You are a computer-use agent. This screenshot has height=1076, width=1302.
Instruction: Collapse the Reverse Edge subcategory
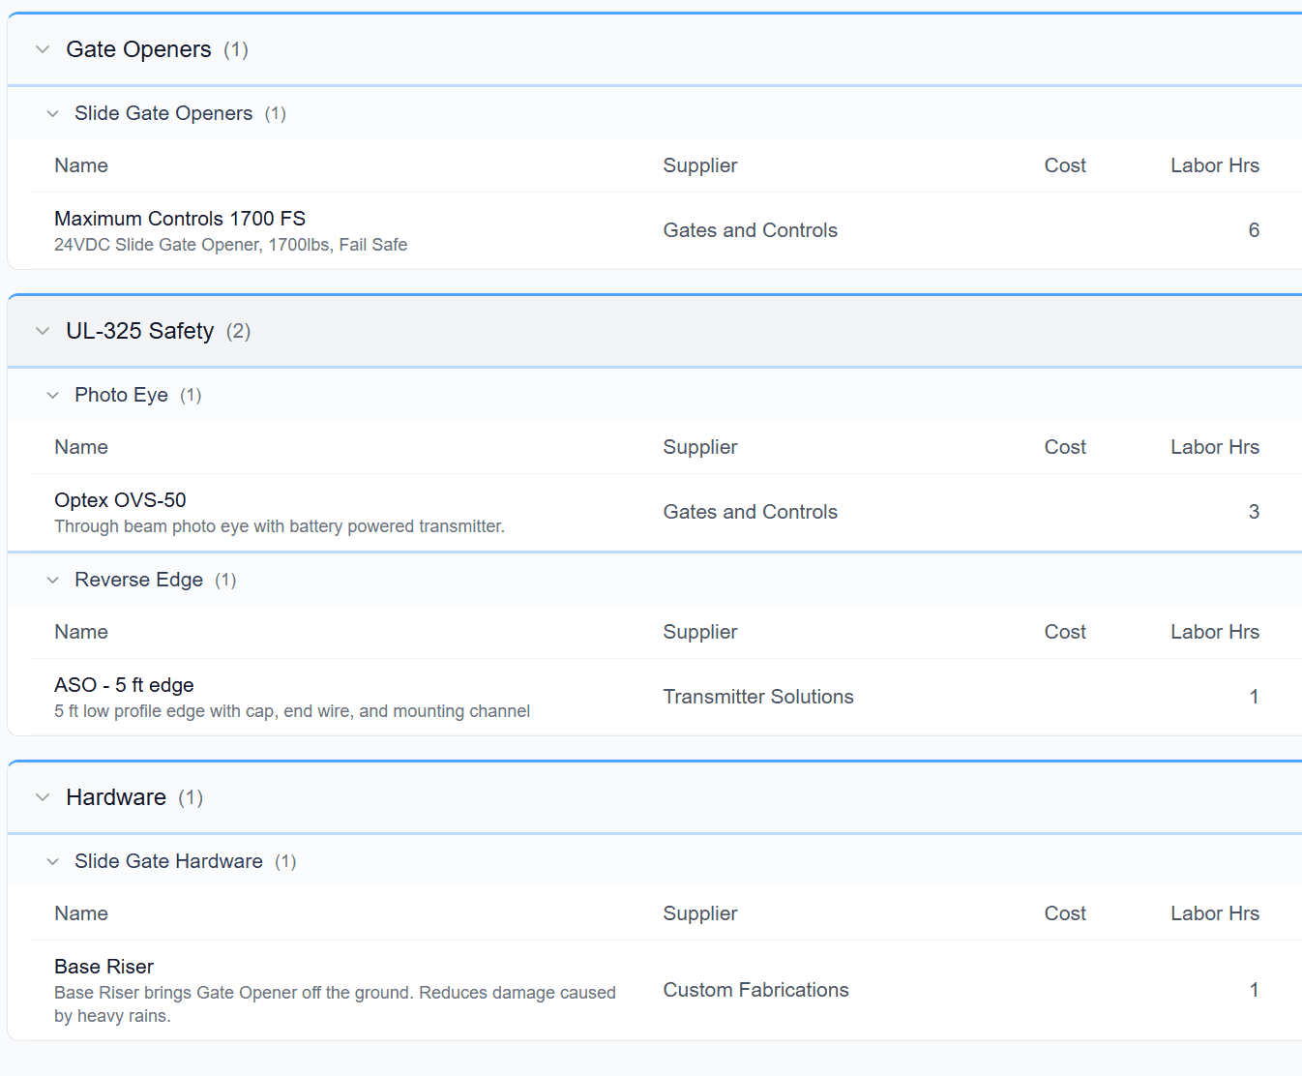pyautogui.click(x=52, y=580)
